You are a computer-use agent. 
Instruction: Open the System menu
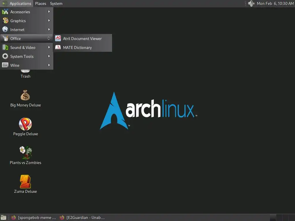[56, 3]
